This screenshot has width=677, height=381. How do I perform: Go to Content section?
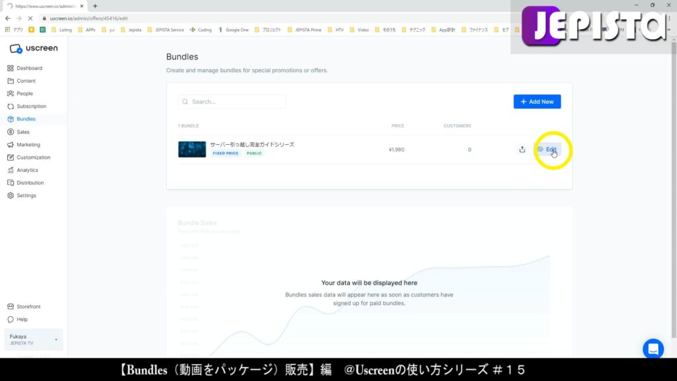coord(26,81)
